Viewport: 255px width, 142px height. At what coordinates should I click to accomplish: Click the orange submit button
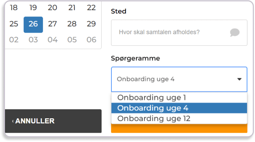(x=179, y=129)
